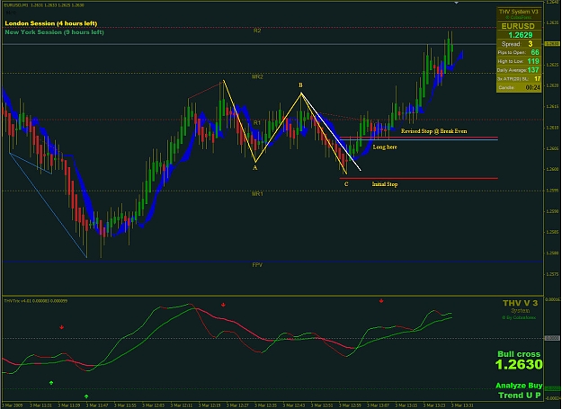Click the Spread value 3

pos(531,44)
